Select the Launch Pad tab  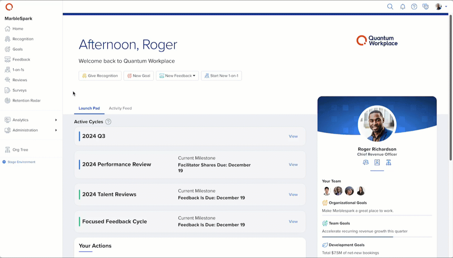(x=89, y=108)
